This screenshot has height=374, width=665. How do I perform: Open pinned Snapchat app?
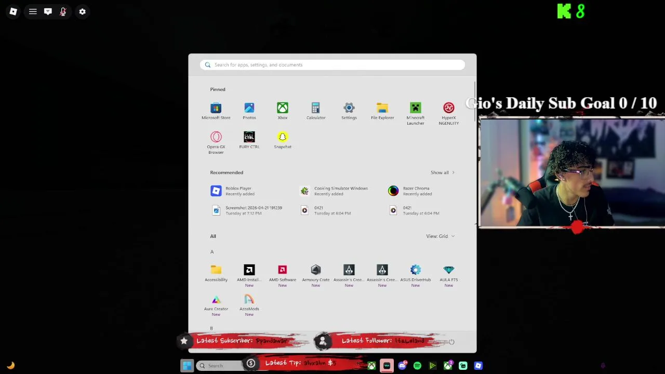point(283,140)
